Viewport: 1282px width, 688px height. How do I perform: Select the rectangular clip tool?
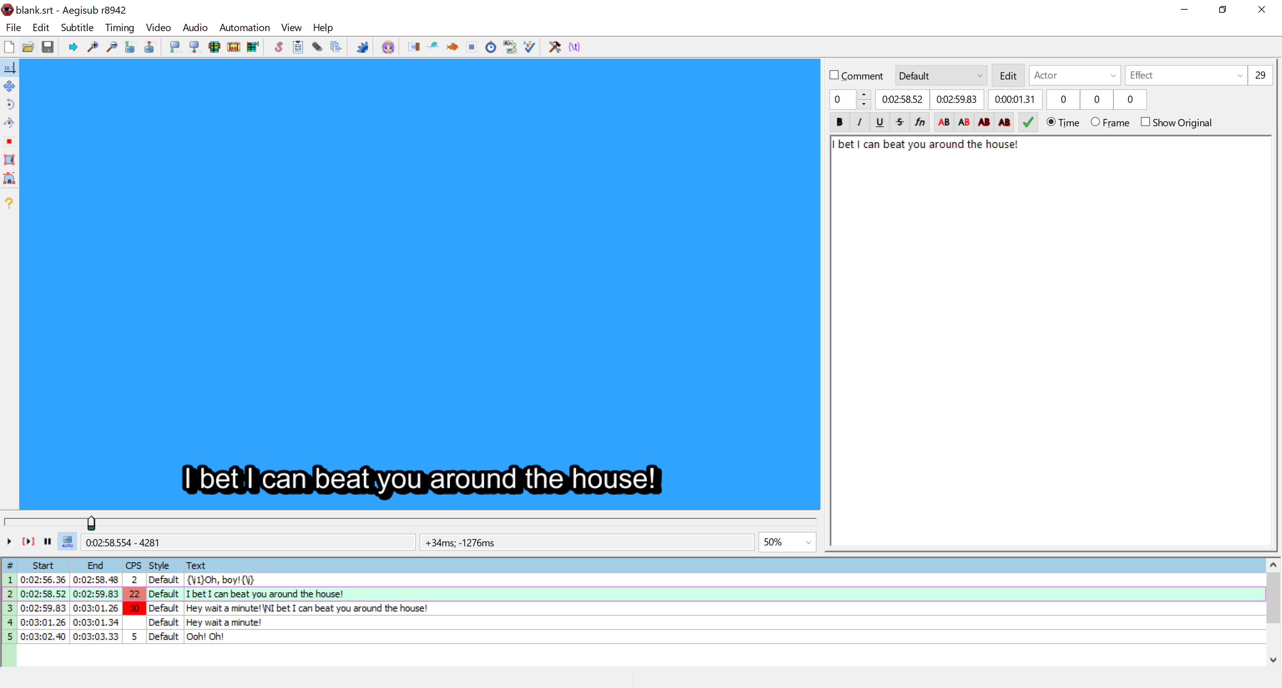pos(9,160)
